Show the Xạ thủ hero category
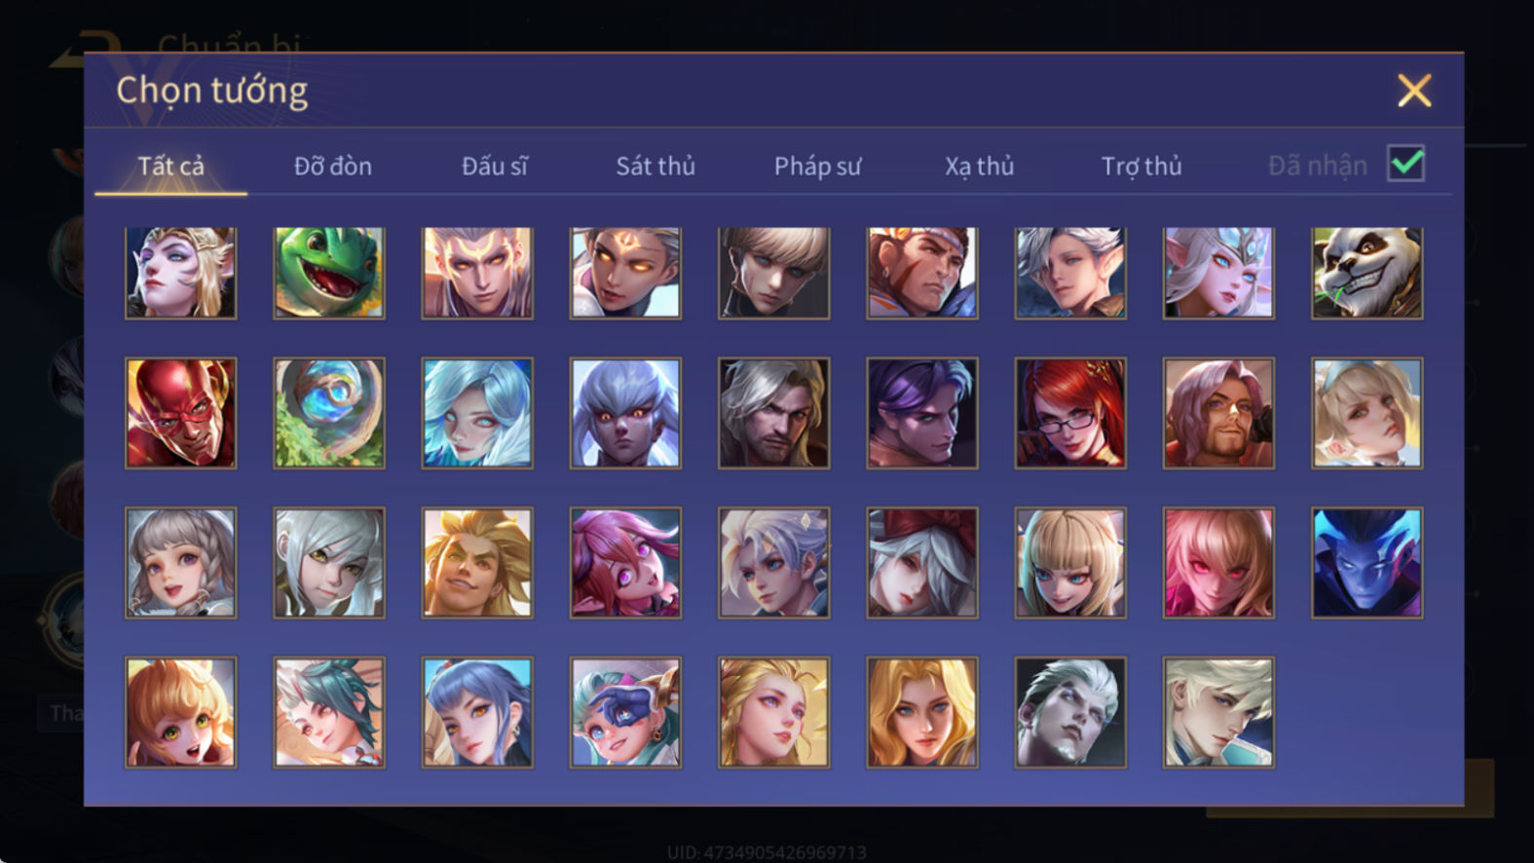 click(979, 167)
